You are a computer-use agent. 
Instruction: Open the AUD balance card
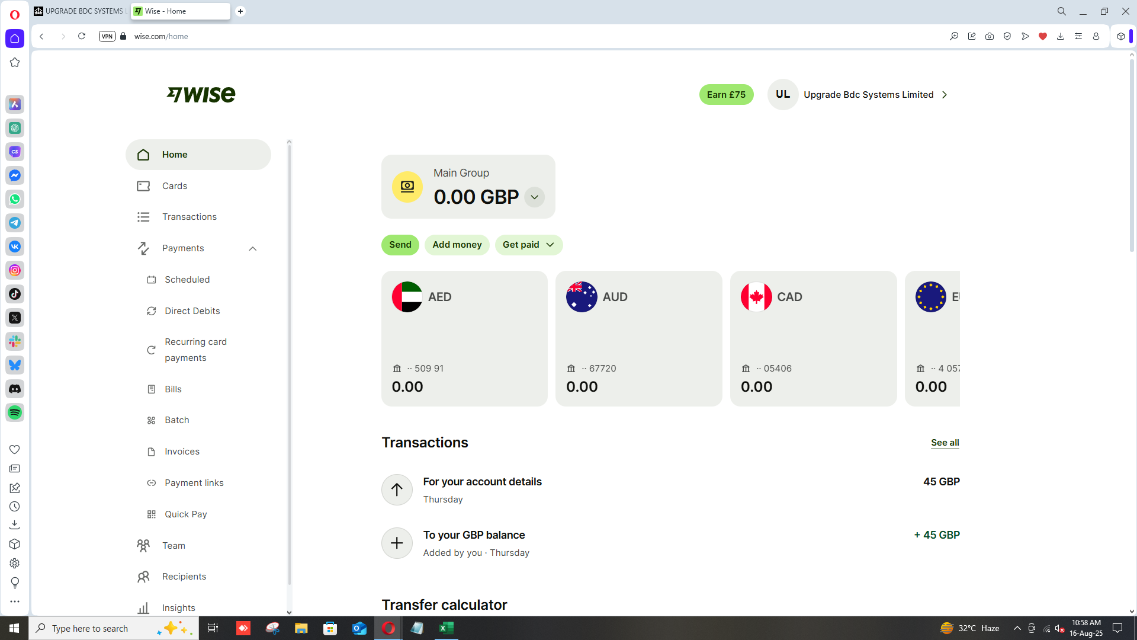click(639, 338)
